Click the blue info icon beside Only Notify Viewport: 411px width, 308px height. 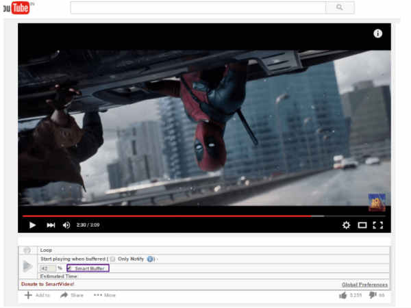click(x=151, y=259)
